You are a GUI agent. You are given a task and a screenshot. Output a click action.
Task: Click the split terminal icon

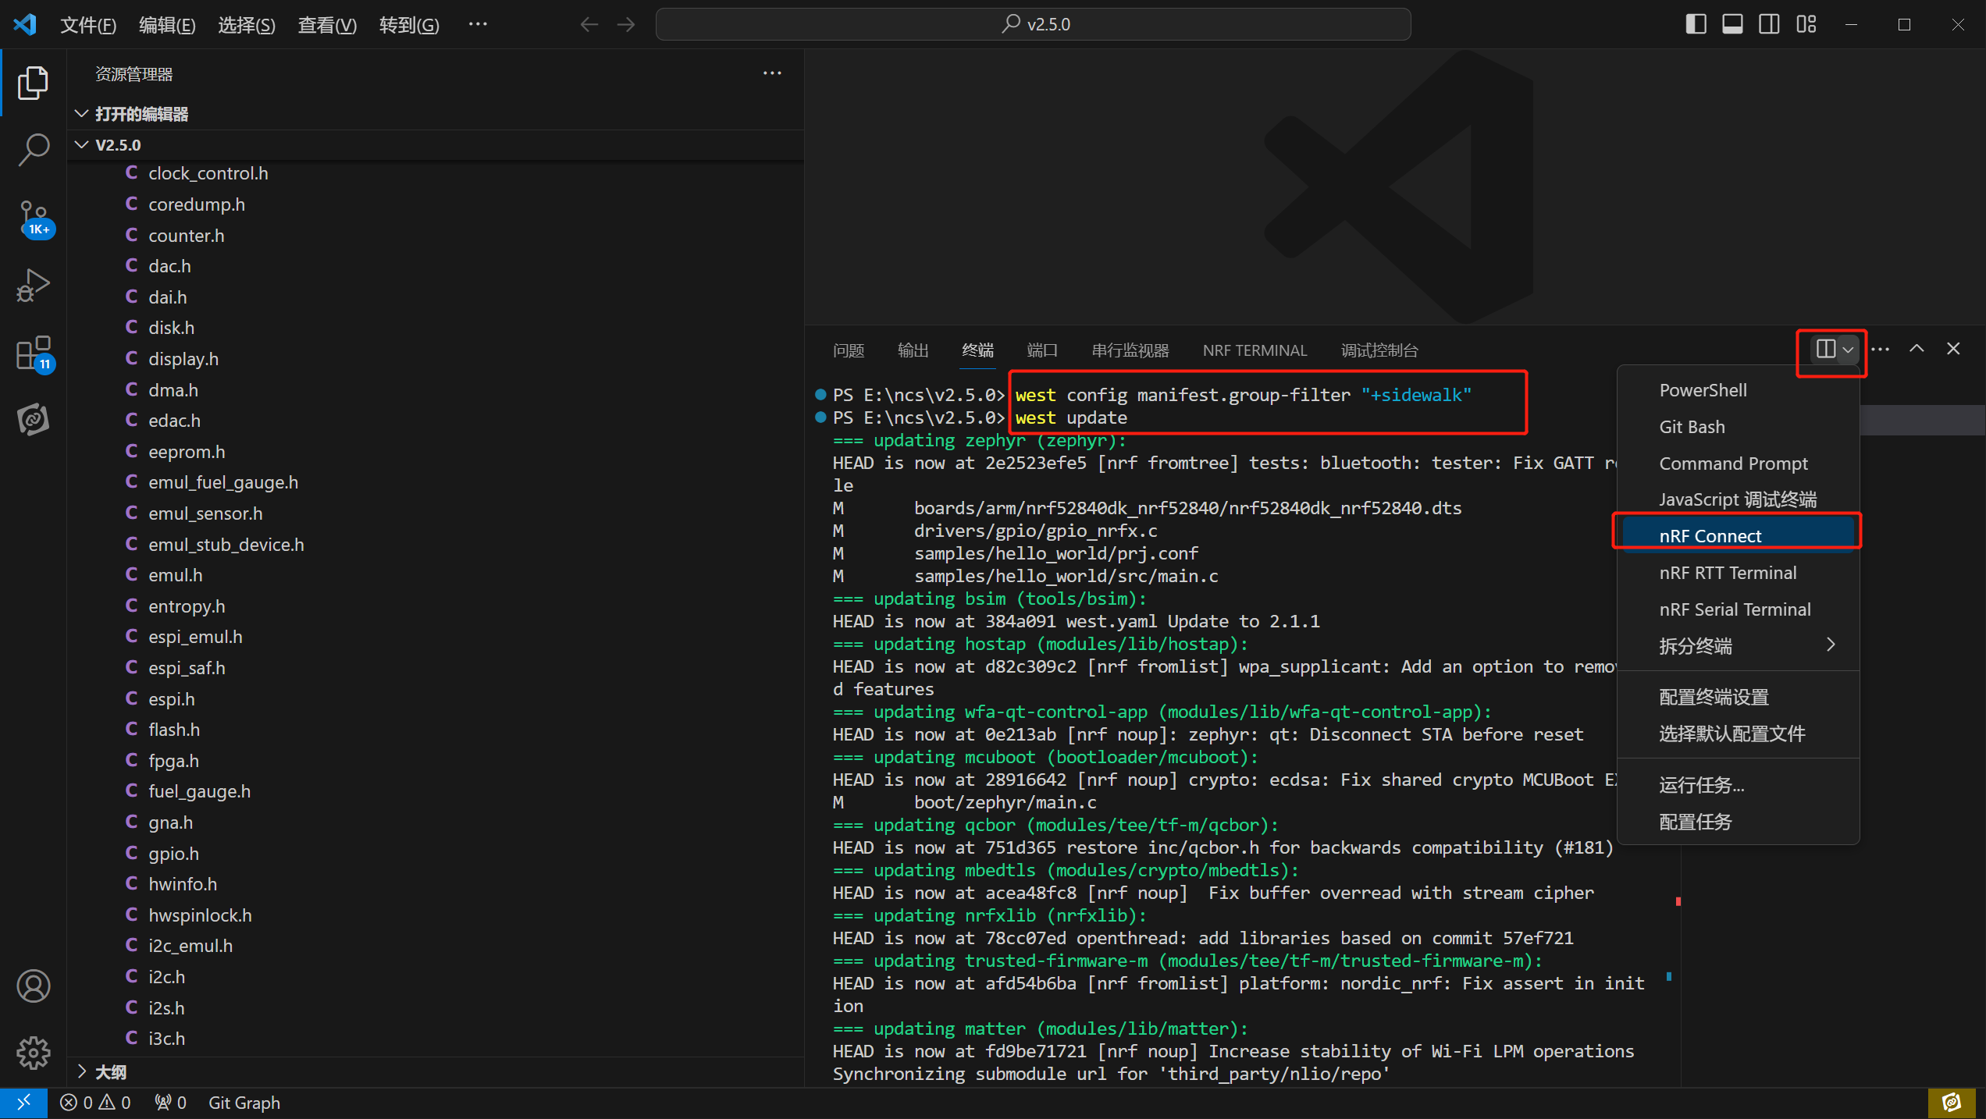(x=1825, y=349)
